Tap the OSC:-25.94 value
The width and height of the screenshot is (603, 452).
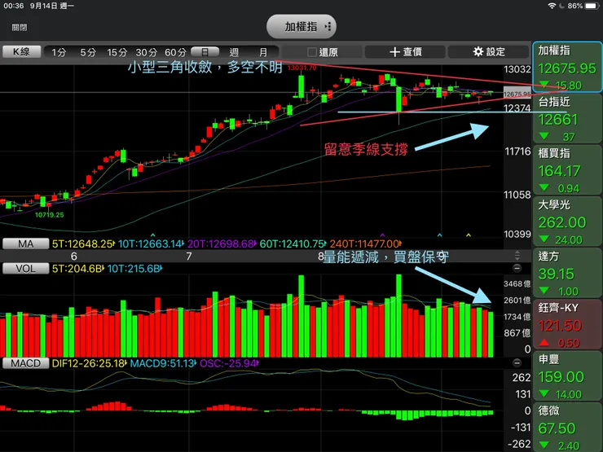[229, 363]
